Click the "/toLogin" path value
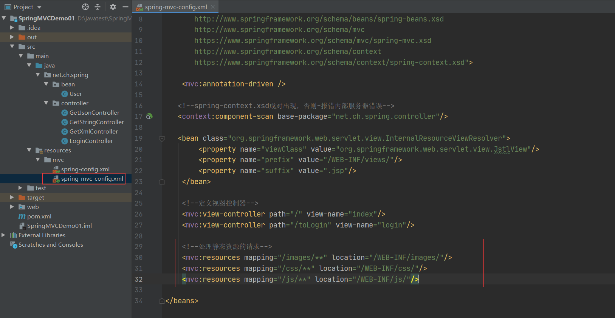The height and width of the screenshot is (318, 615). (x=311, y=225)
